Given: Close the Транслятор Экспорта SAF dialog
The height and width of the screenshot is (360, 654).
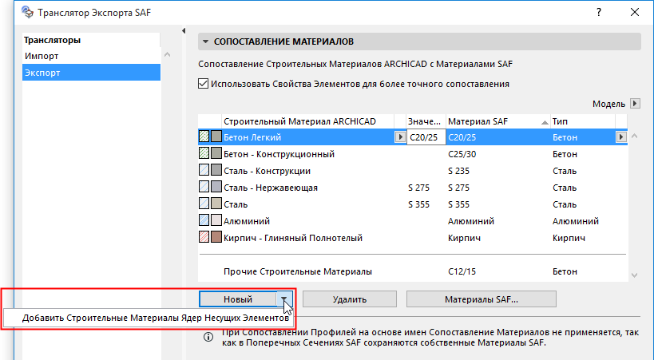Looking at the screenshot, I should 635,12.
